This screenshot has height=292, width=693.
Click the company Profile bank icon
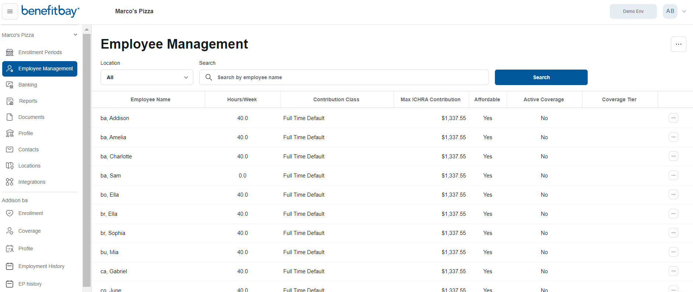tap(10, 133)
